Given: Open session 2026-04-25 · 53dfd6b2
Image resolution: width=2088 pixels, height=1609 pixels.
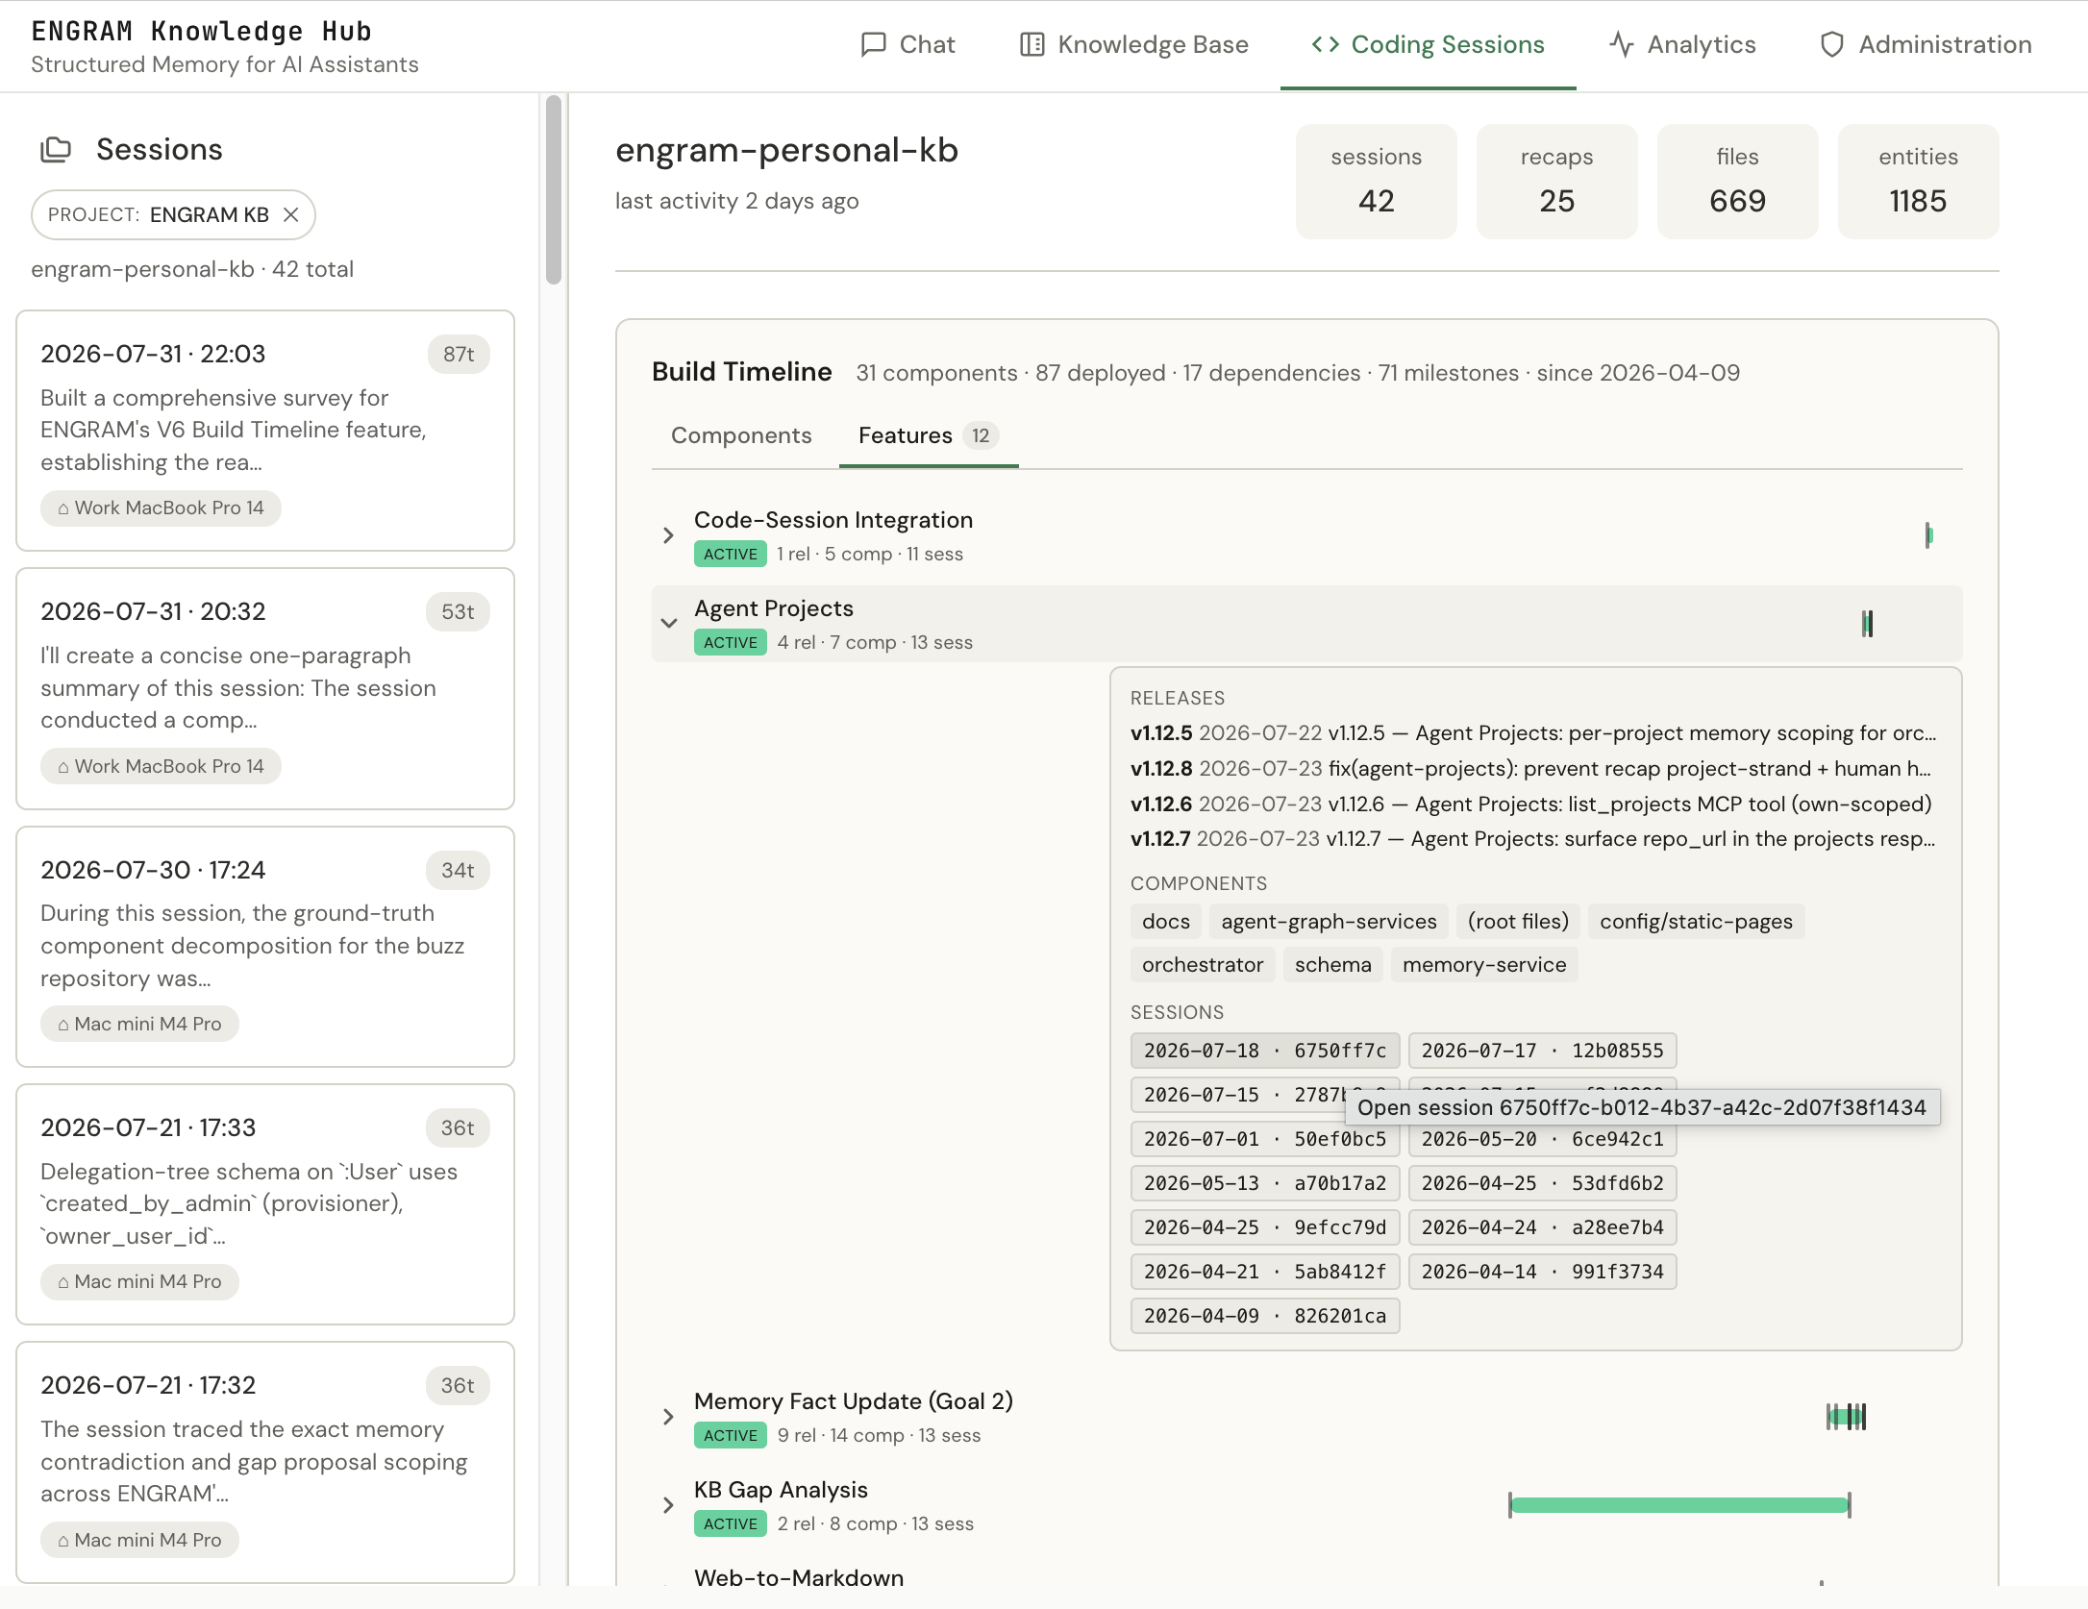Looking at the screenshot, I should point(1543,1183).
